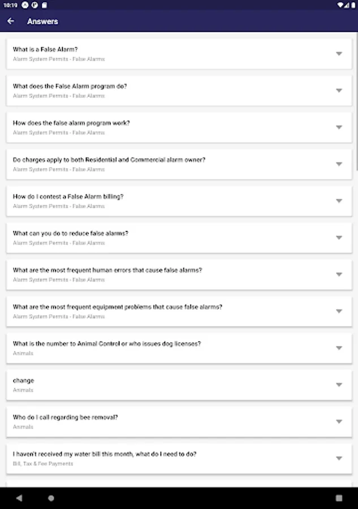The image size is (358, 509).
Task: Expand 'What does the False Alarm program do?' arrow
Action: point(339,90)
